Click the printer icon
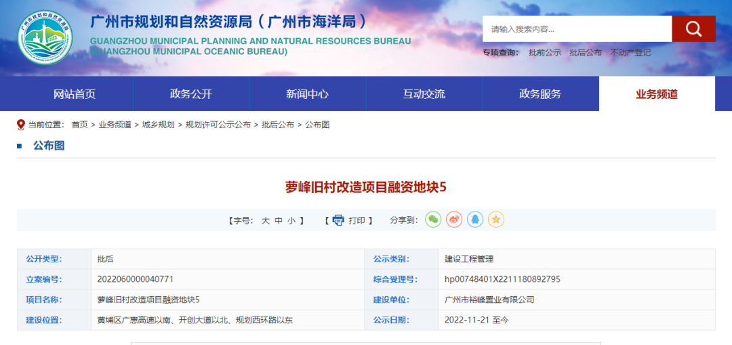Screen dimensions: 732x345 (x=338, y=220)
